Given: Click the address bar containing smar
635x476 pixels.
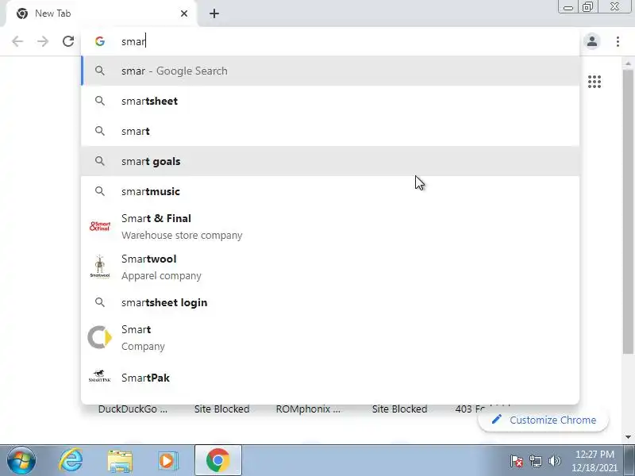Looking at the screenshot, I should [x=330, y=41].
